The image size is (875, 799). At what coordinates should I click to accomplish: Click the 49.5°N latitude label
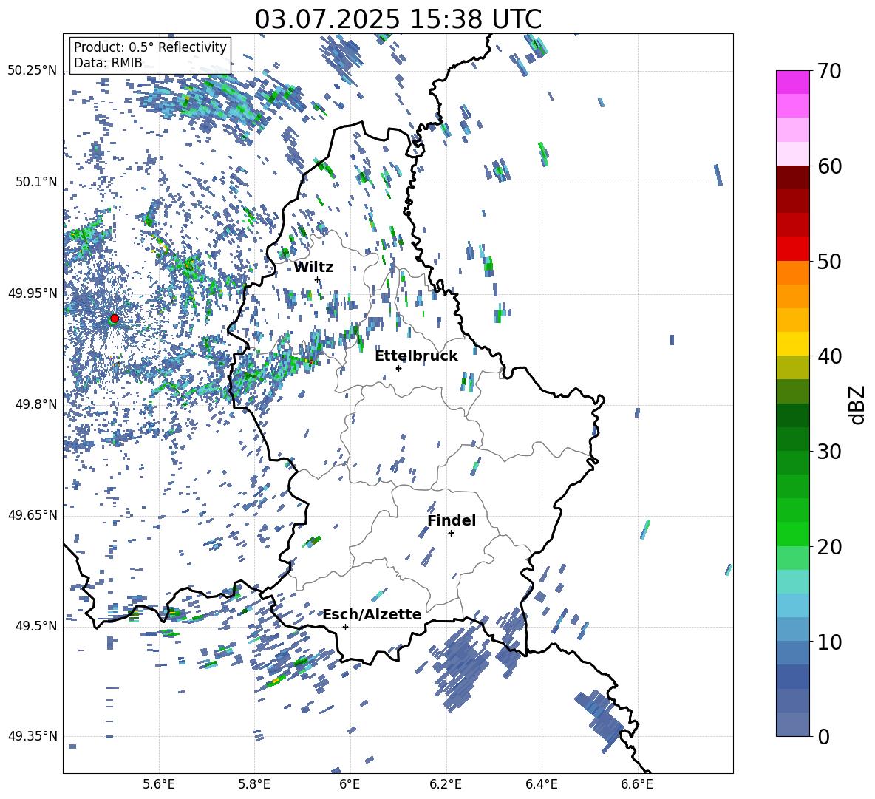pos(36,626)
